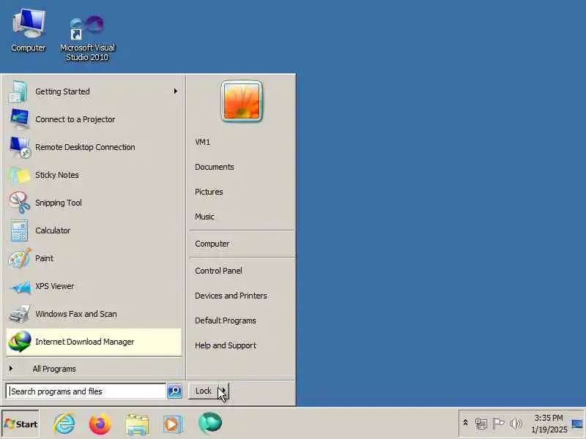Click the XPS Viewer paper plane icon
Viewport: 586px width, 439px height.
[21, 287]
